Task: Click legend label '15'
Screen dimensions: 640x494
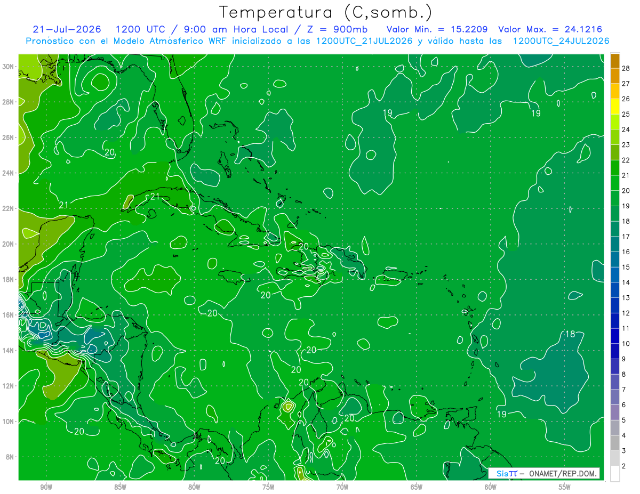Action: tap(626, 267)
